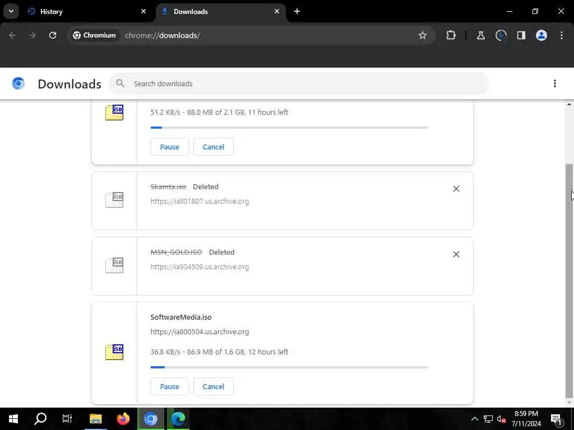This screenshot has width=574, height=430.
Task: Click the progress bar of 2.1 GB download
Action: 289,128
